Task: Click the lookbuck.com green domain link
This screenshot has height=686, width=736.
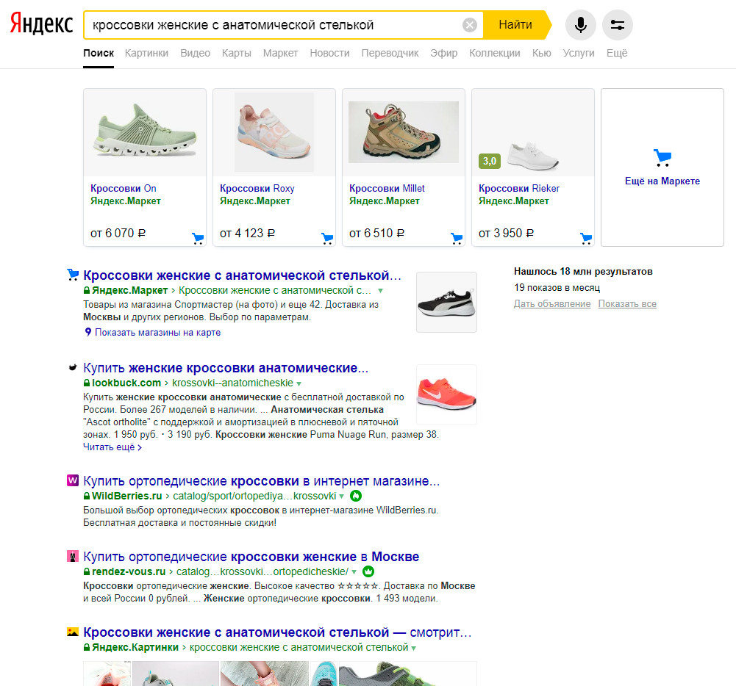Action: pos(126,383)
